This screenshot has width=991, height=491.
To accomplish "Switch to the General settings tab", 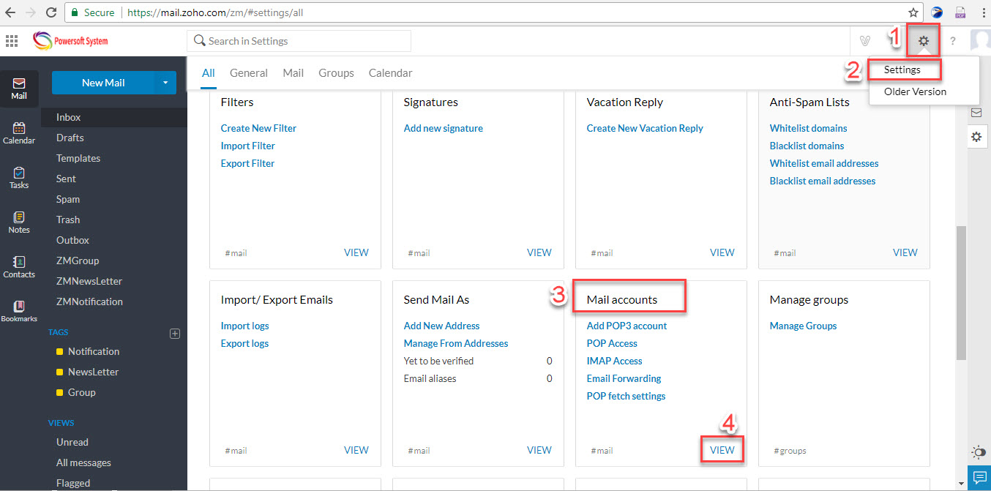I will point(249,73).
